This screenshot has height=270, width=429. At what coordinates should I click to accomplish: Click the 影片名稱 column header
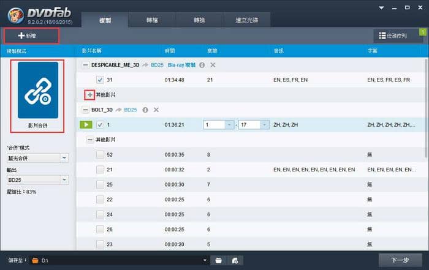tap(92, 51)
